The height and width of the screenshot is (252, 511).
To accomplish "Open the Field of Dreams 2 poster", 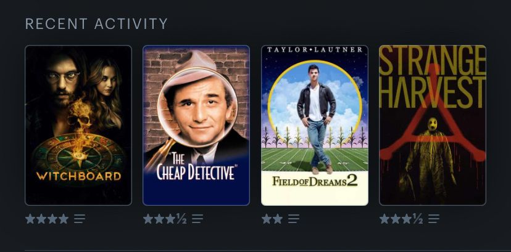I will pyautogui.click(x=315, y=125).
